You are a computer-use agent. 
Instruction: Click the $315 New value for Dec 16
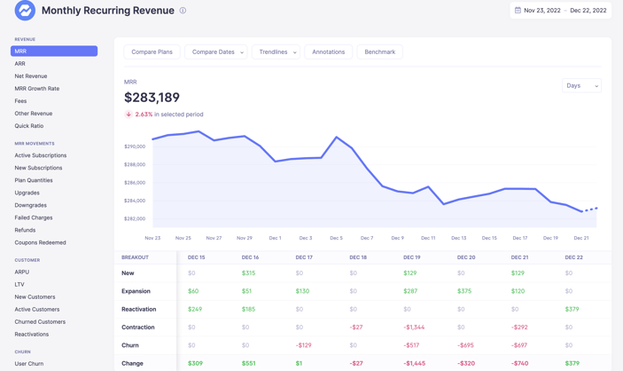tap(248, 273)
